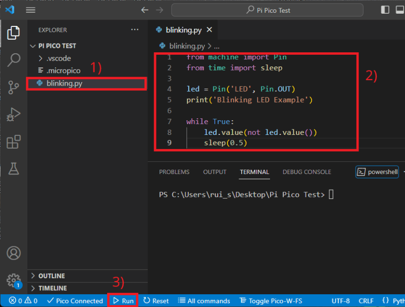Image resolution: width=405 pixels, height=307 pixels.
Task: Open the DEBUG CONSOLE tab
Action: click(307, 172)
